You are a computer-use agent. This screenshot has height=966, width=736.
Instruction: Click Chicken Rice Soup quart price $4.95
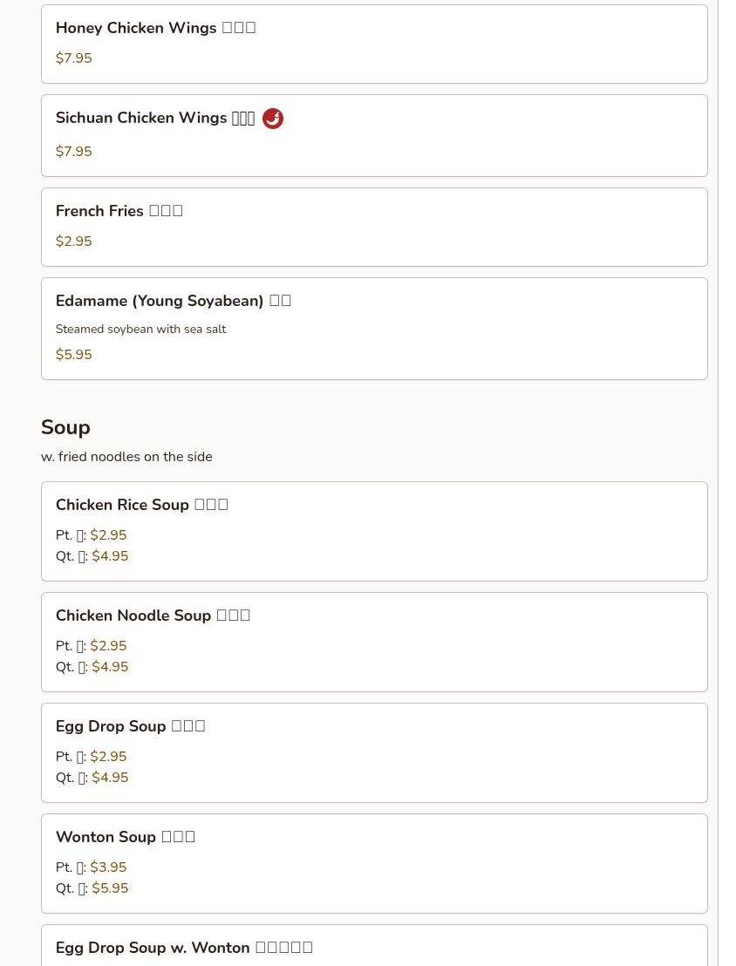[111, 555]
